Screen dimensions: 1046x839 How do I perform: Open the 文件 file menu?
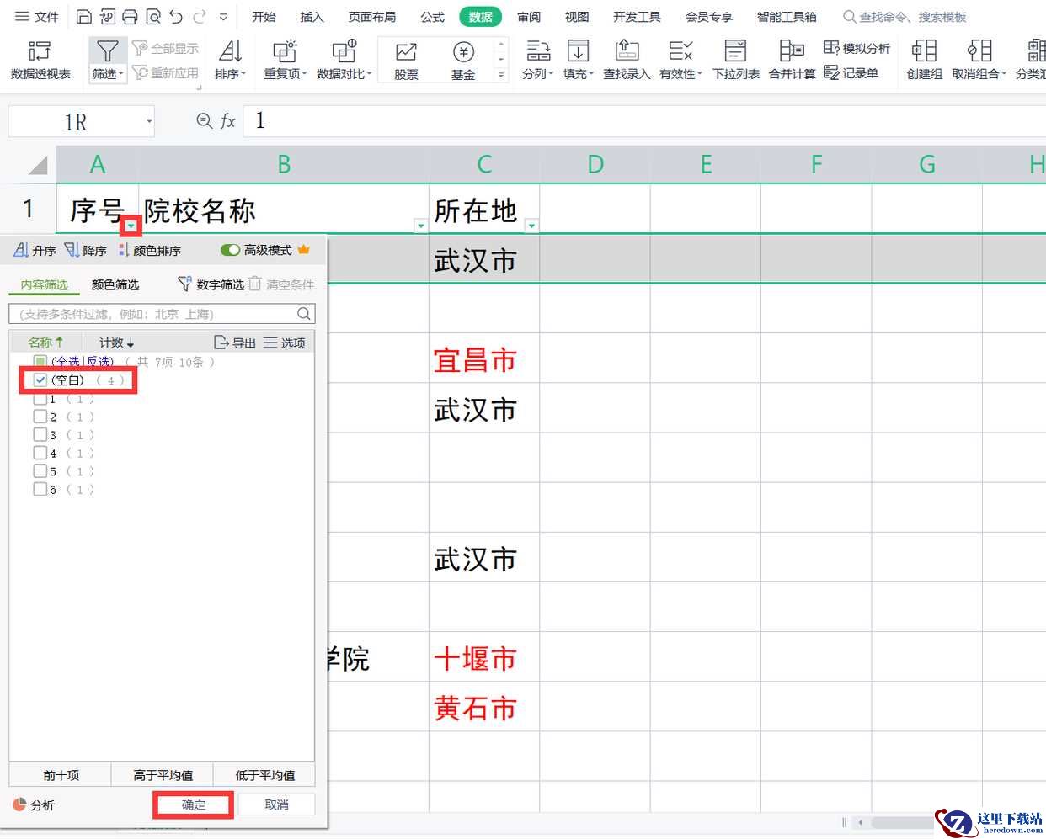[37, 17]
